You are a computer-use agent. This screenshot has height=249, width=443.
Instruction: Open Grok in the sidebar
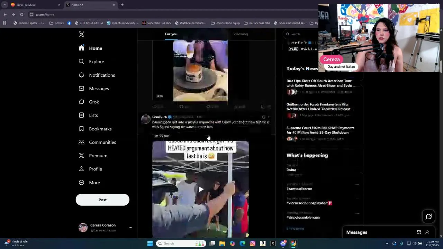click(x=89, y=102)
